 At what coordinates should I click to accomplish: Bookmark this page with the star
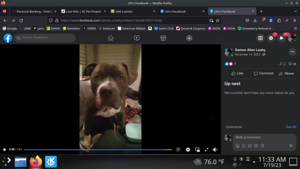click(x=218, y=20)
